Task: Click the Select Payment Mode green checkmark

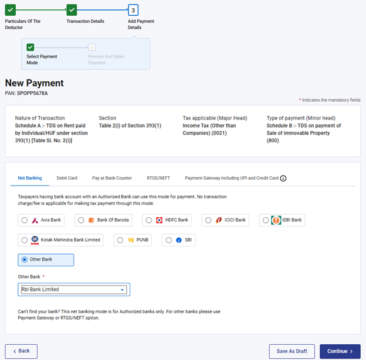Action: [x=30, y=47]
